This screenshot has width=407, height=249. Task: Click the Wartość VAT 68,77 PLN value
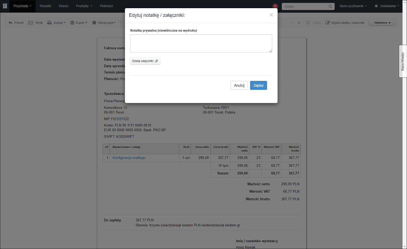tap(291, 191)
